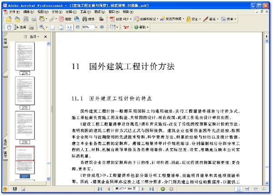The width and height of the screenshot is (273, 196).
Task: Open the 窗口 menu
Action: (x=114, y=12)
